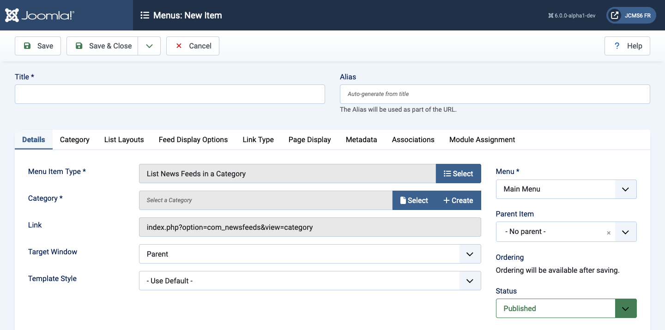This screenshot has height=330, width=665.
Task: Click the list icon beside 'Menus: New Item' heading
Action: click(145, 15)
